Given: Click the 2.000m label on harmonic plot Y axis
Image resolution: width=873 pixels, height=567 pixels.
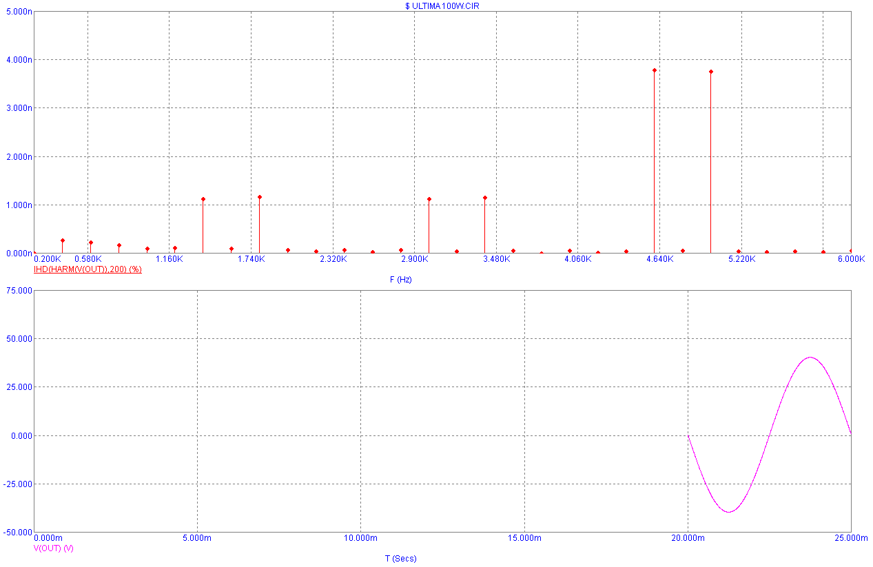Looking at the screenshot, I should pyautogui.click(x=18, y=156).
